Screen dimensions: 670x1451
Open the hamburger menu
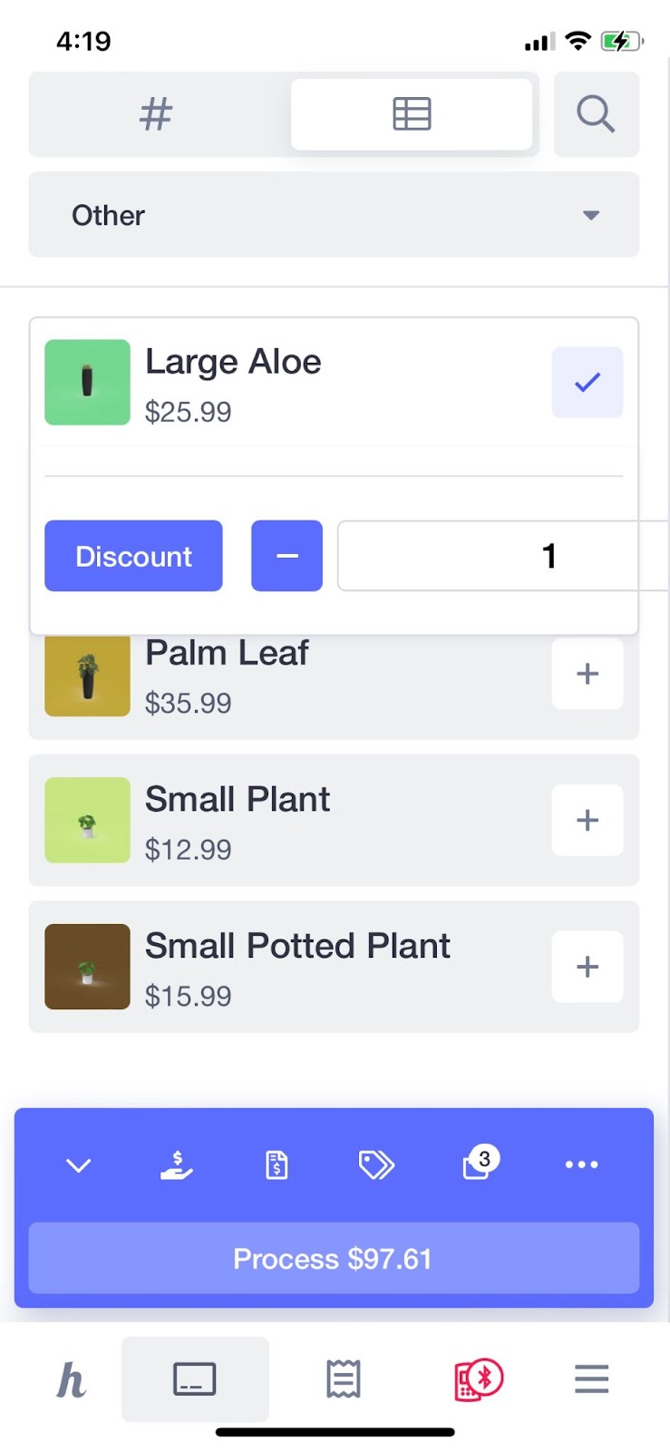591,1379
